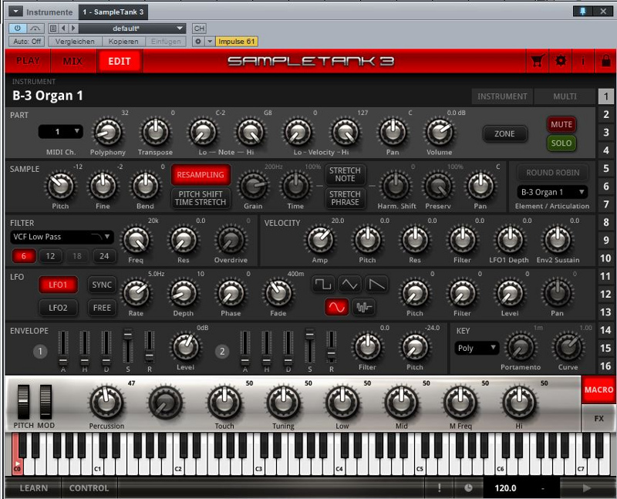Select the triangle LFO waveform
This screenshot has height=499, width=617.
click(x=350, y=284)
